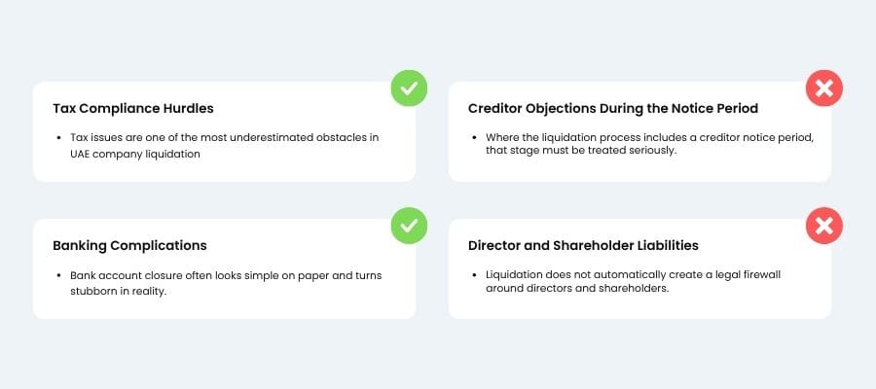Click the bullet point before "Liquidation does not"
The image size is (876, 389).
click(475, 276)
